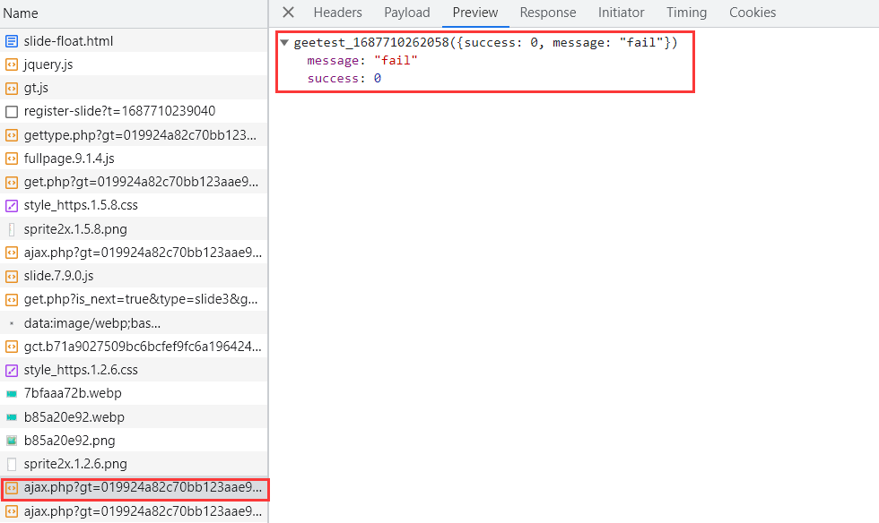Switch to the Response tab
Viewport: 879px width, 523px height.
click(x=548, y=13)
